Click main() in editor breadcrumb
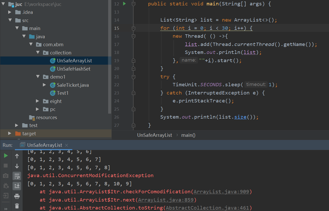The height and width of the screenshot is (211, 329). pos(188,135)
